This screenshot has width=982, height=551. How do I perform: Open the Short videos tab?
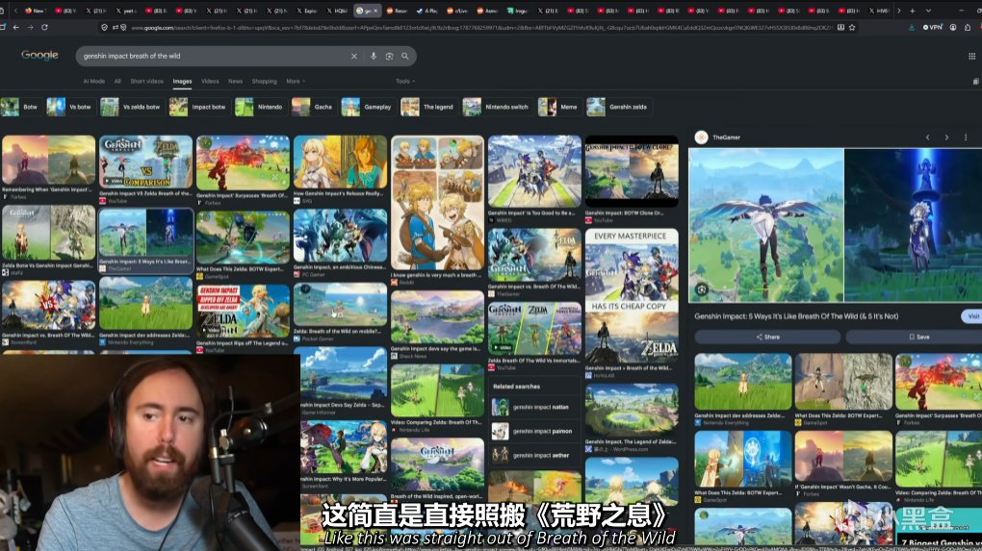tap(146, 82)
